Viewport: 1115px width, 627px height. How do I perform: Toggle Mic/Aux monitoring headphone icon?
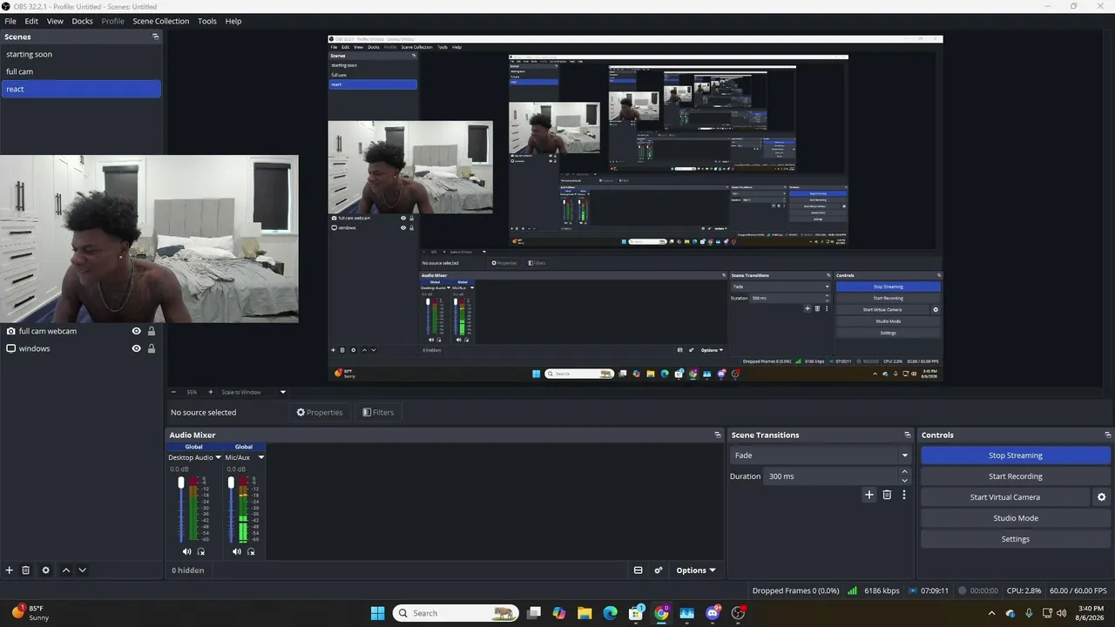tap(252, 551)
